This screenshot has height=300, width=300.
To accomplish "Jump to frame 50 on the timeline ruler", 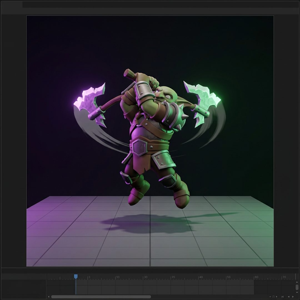I will [x=228, y=277].
